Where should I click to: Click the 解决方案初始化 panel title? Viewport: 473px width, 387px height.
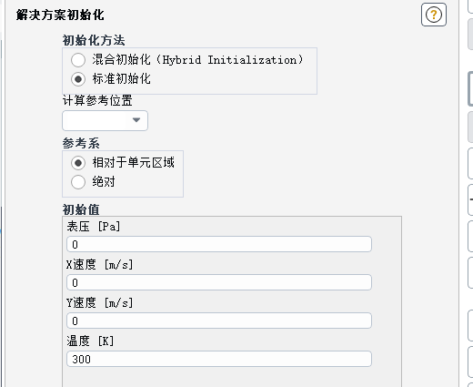pos(60,15)
